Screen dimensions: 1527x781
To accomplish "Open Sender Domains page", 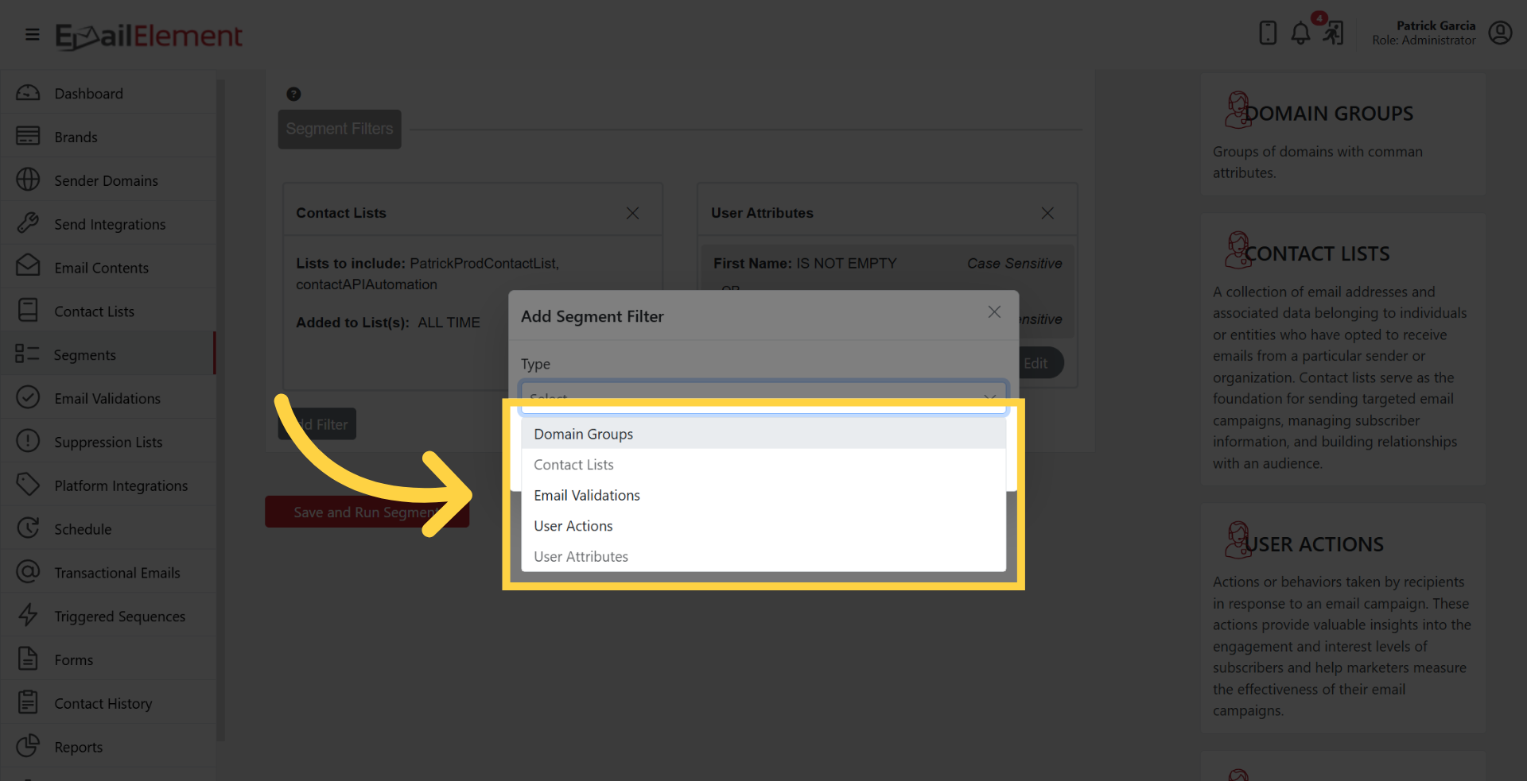I will click(x=106, y=181).
